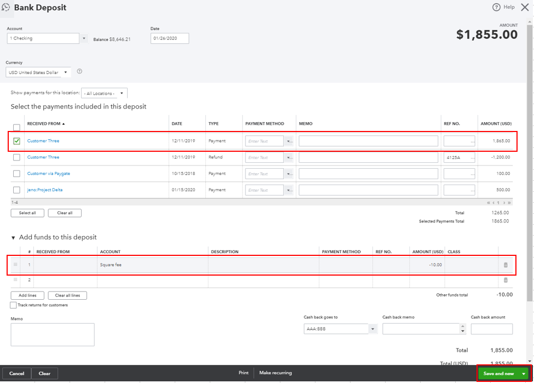This screenshot has width=534, height=383.
Task: Sort by Received From column arrow
Action: point(64,124)
